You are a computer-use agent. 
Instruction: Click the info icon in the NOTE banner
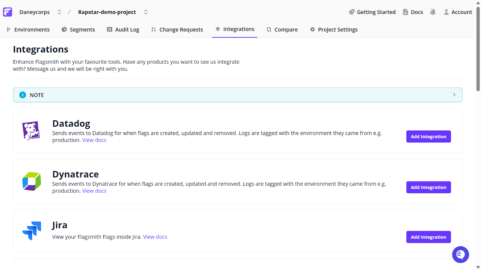(x=23, y=95)
